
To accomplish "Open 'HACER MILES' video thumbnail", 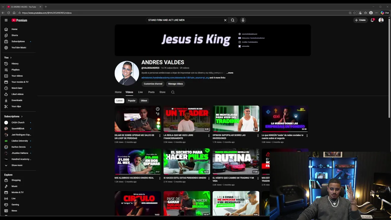I will coord(187,161).
